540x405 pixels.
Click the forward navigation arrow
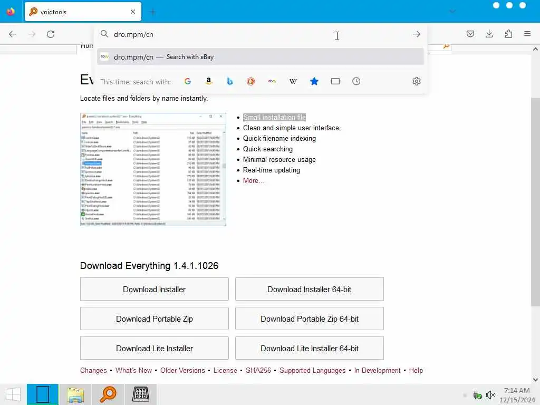pos(32,34)
